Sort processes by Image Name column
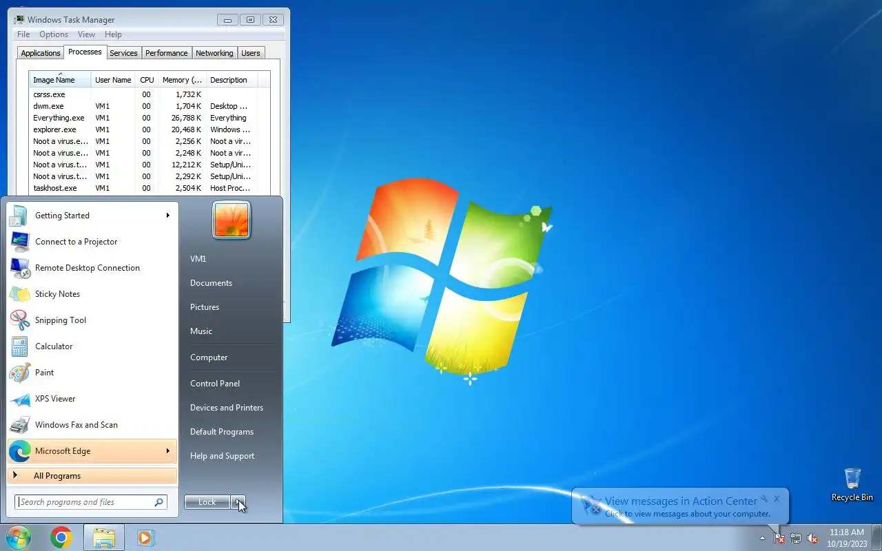The image size is (882, 551). [x=60, y=80]
